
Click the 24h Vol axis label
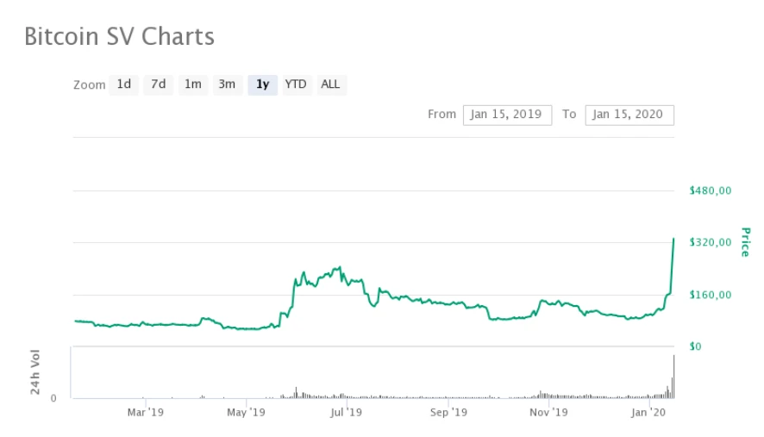tap(35, 373)
